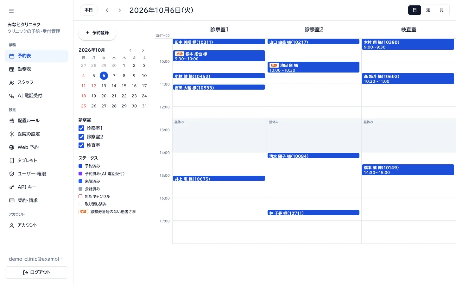
Task: Open 清水 陽子 appointment in 診察室2
Action: pyautogui.click(x=313, y=155)
